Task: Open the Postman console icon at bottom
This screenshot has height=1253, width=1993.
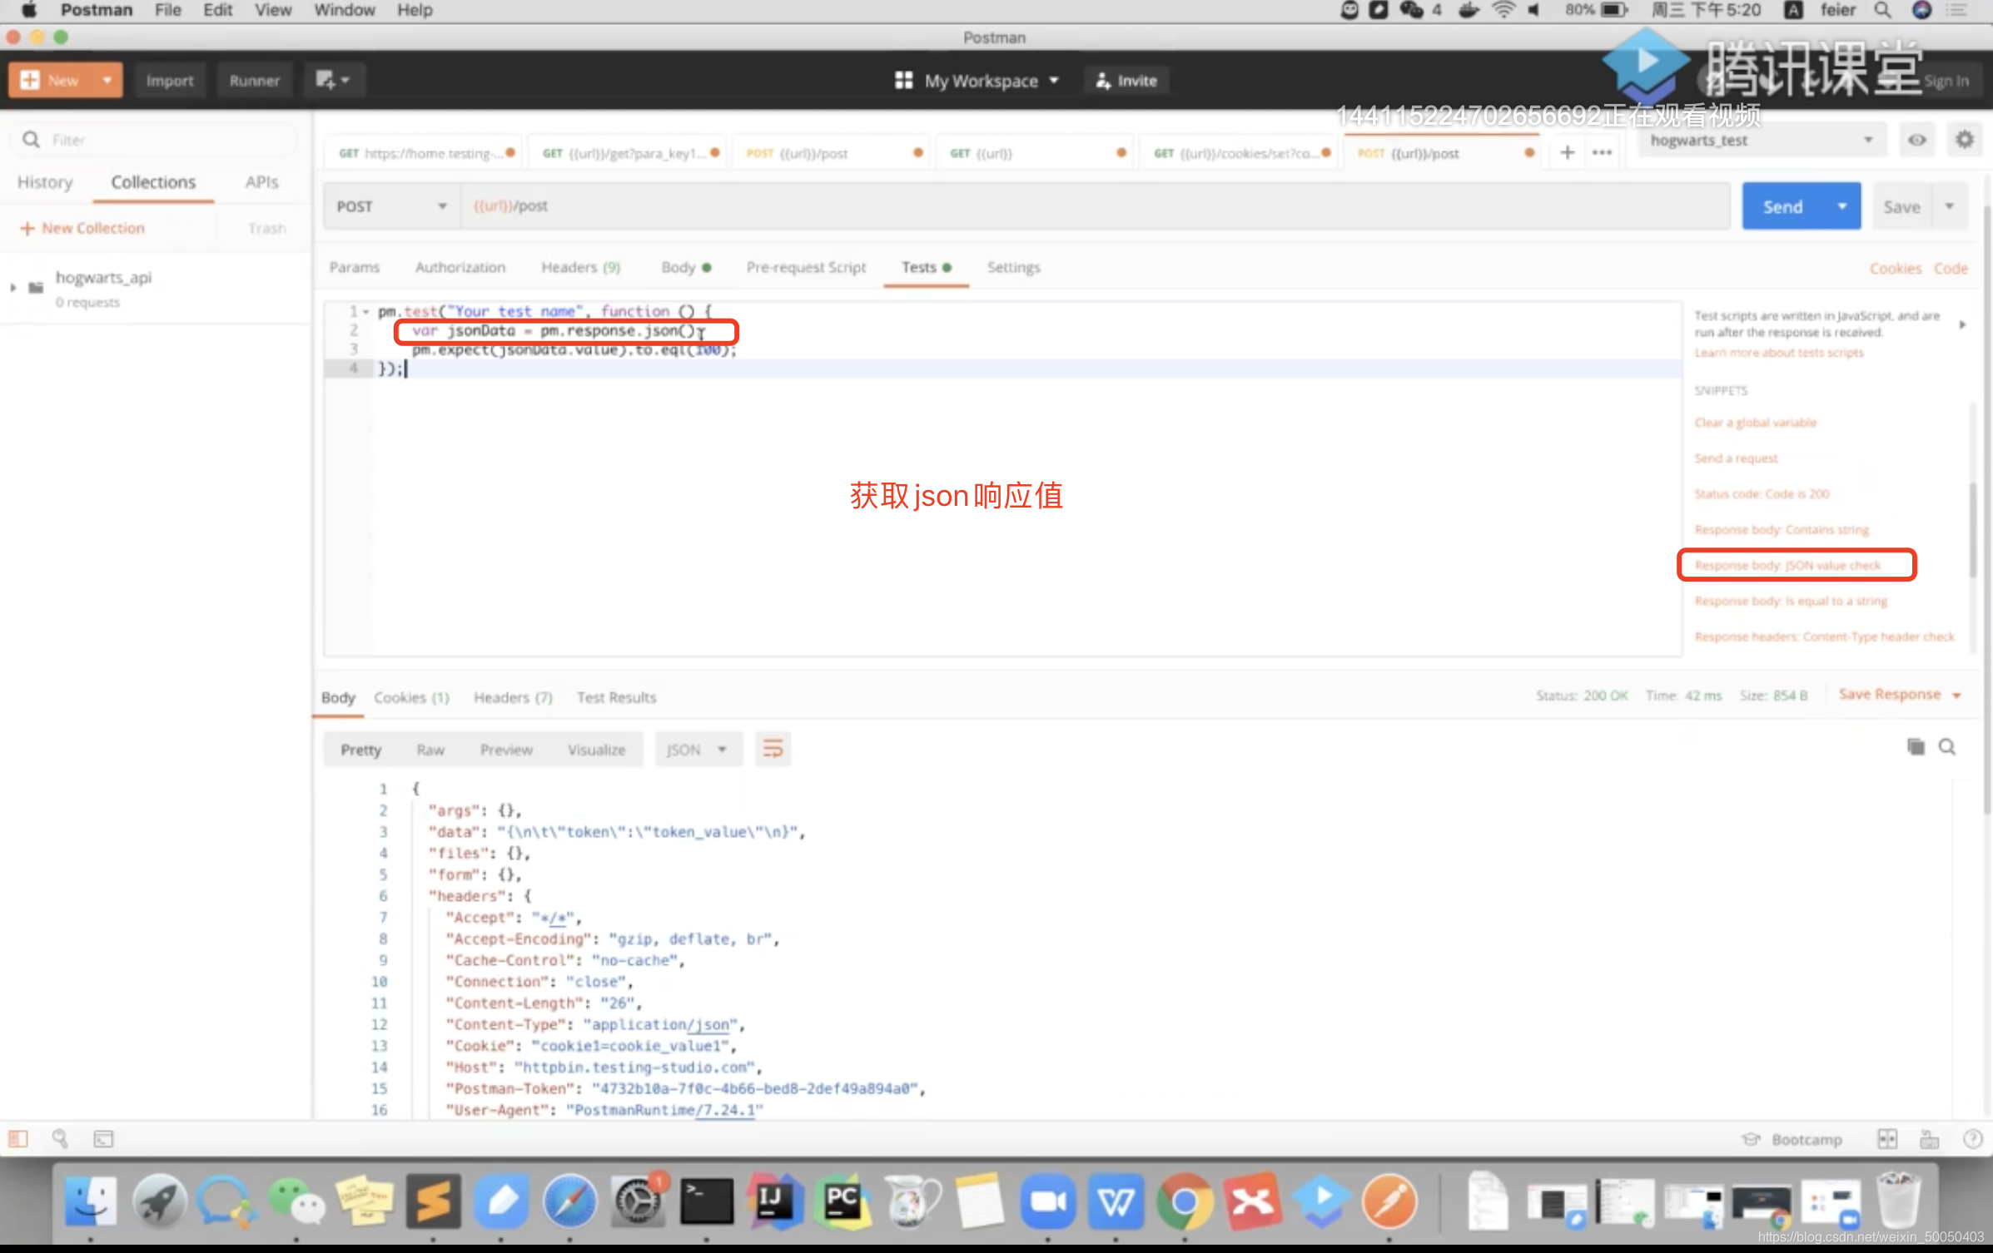Action: click(103, 1139)
